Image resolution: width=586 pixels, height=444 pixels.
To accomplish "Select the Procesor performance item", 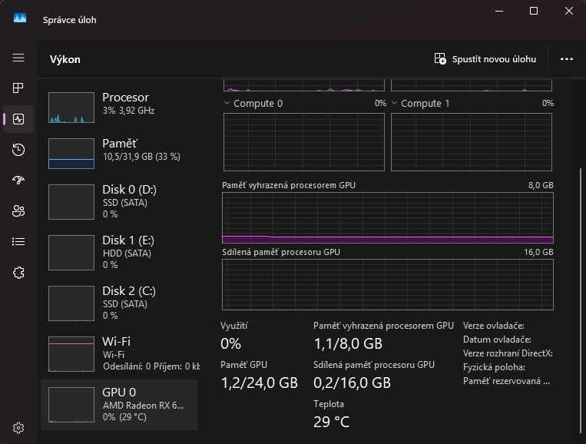I will point(119,108).
